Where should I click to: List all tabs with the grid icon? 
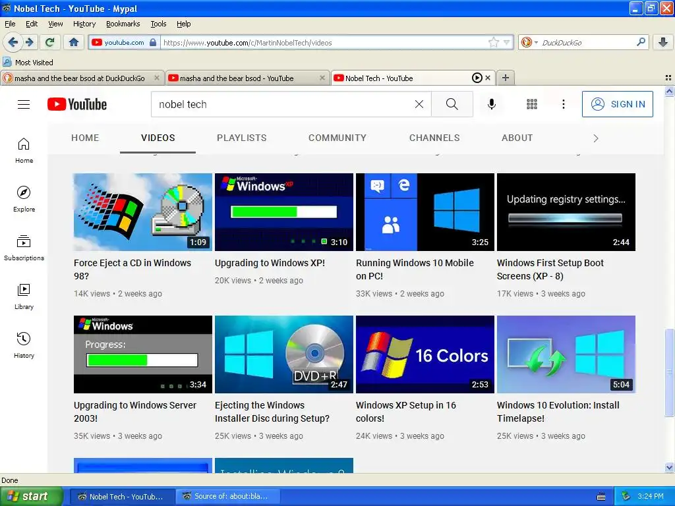[668, 78]
